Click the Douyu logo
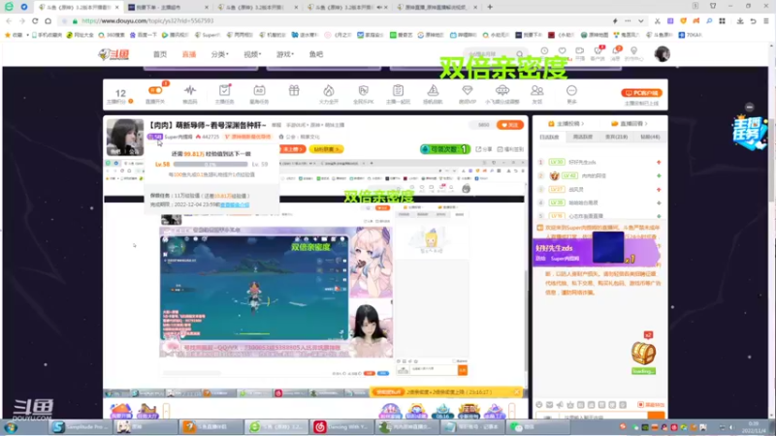 113,54
